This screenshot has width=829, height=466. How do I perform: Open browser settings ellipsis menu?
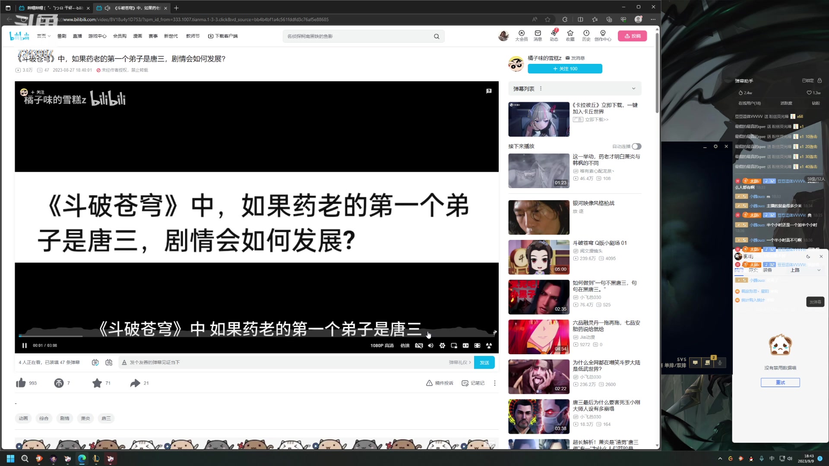click(x=653, y=19)
